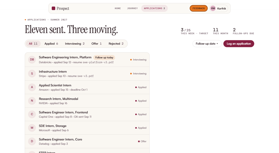The height and width of the screenshot is (153, 279).
Task: Click NVIDIA applied Sep 16 details
Action: pos(53,103)
